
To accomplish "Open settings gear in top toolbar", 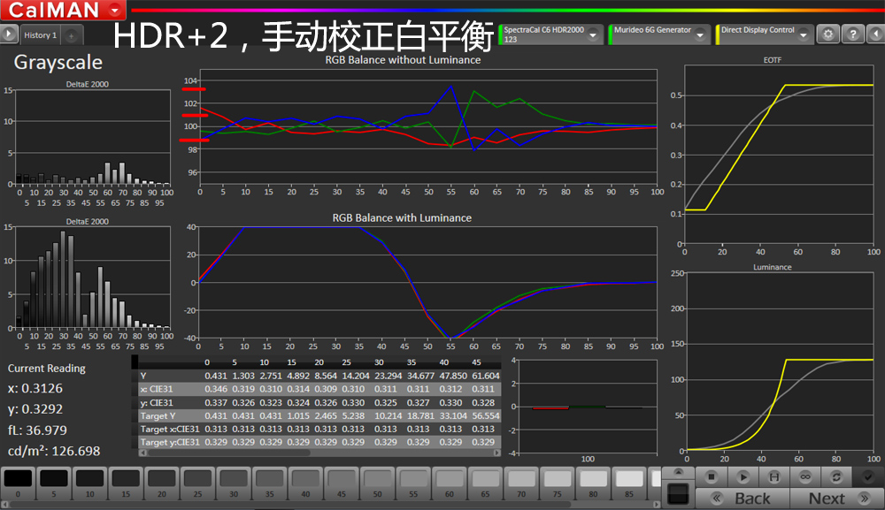I will pos(828,34).
